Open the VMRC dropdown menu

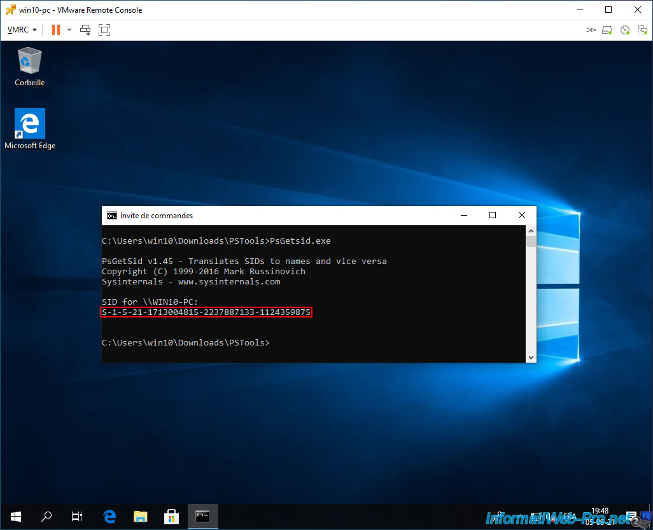tap(22, 30)
